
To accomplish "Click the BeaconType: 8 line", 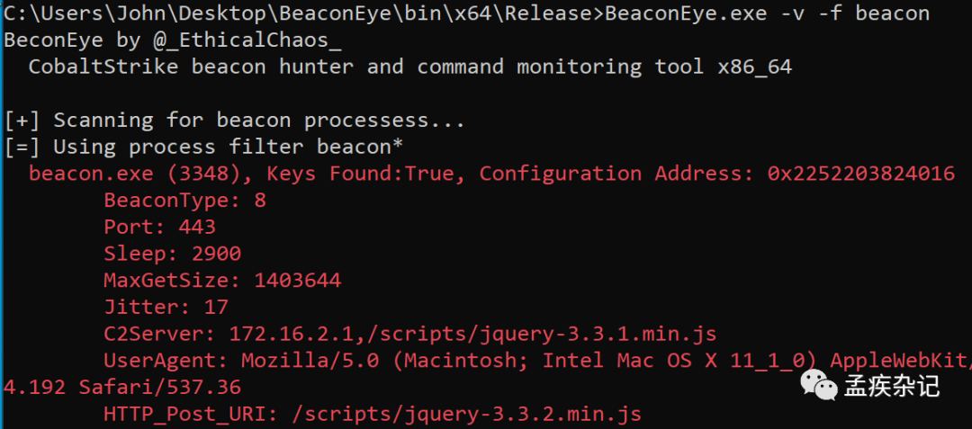I will [x=184, y=200].
